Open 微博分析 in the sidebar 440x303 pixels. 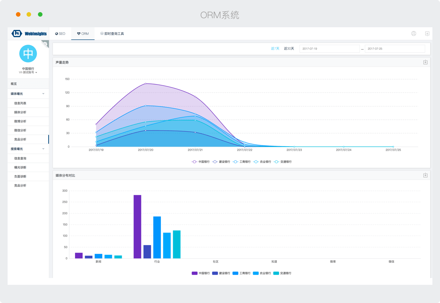point(20,121)
